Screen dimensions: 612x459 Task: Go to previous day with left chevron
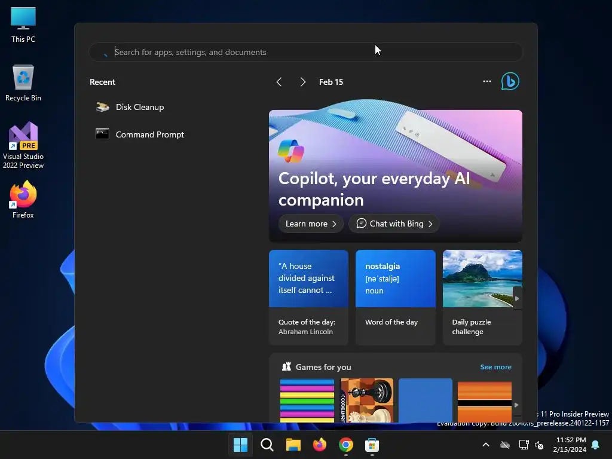pyautogui.click(x=279, y=82)
